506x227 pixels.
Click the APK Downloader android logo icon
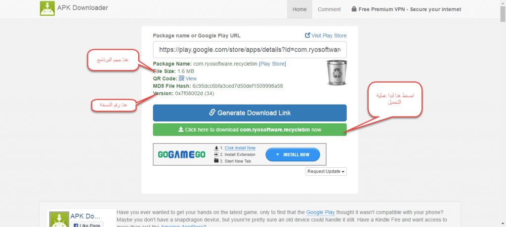tap(47, 8)
